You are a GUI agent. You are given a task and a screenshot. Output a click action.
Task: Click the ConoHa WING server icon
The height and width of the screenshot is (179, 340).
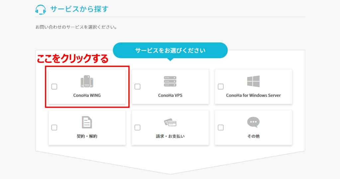pyautogui.click(x=87, y=82)
